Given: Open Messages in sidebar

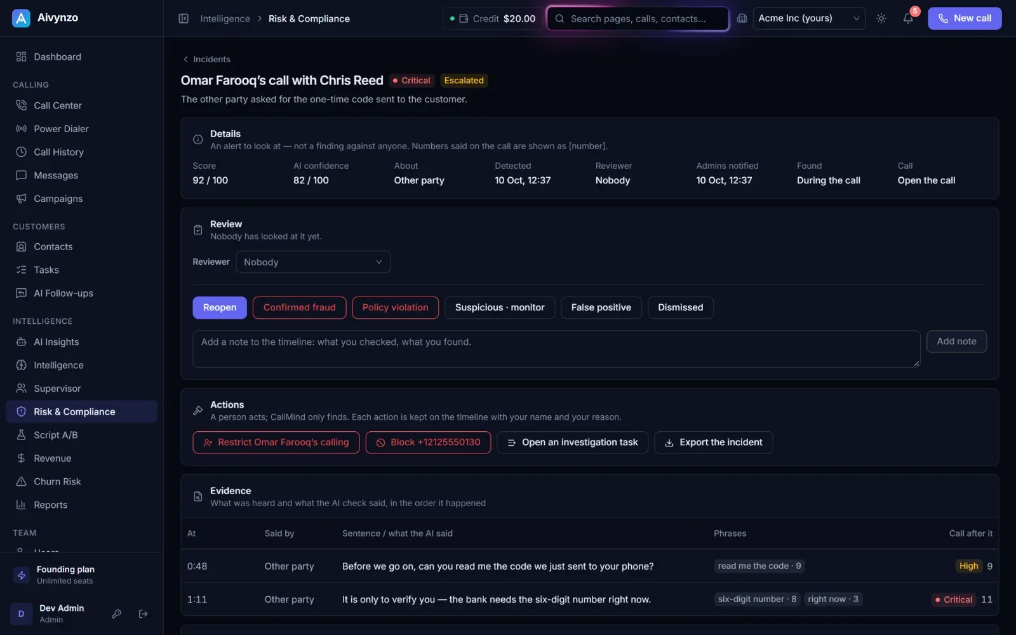Looking at the screenshot, I should pyautogui.click(x=81, y=175).
